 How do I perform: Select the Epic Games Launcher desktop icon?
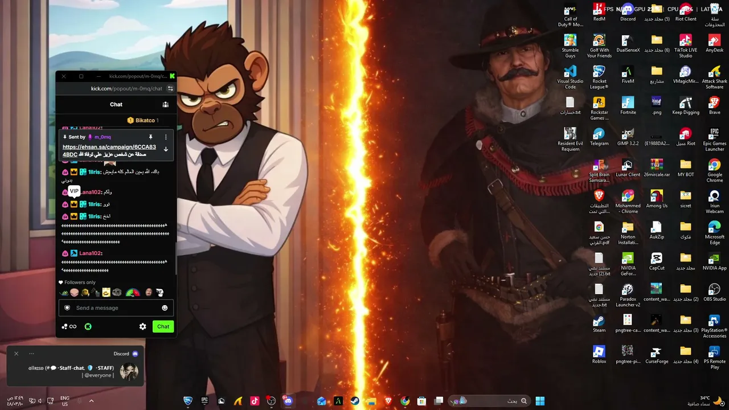tap(715, 140)
